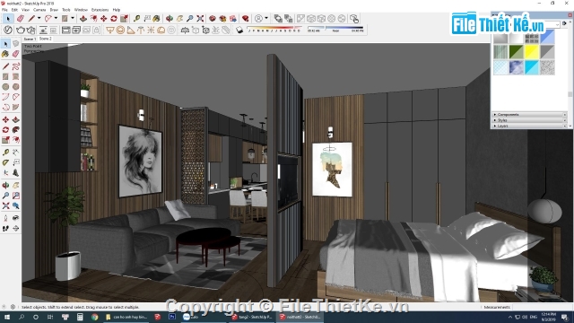Open the Extensions menu
Screen dimensions: 574x323
(100, 10)
